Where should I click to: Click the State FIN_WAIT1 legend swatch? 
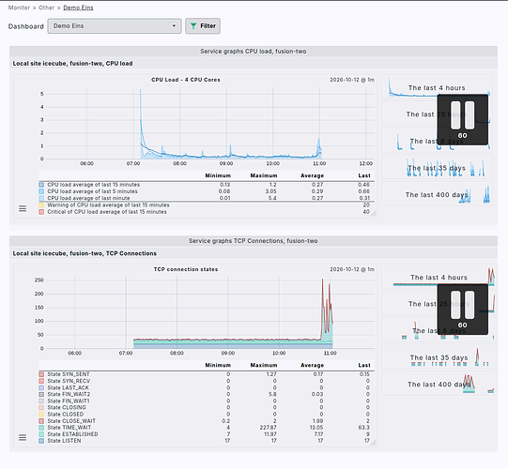[41, 401]
